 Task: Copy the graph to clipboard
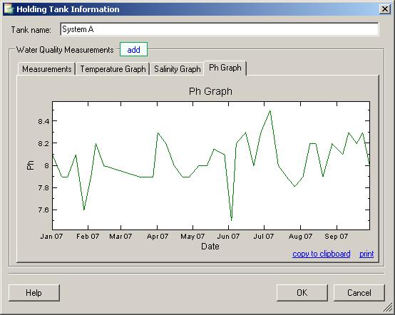point(321,254)
